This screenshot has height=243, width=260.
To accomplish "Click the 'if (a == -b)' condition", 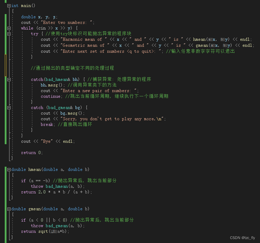I will [36, 181].
